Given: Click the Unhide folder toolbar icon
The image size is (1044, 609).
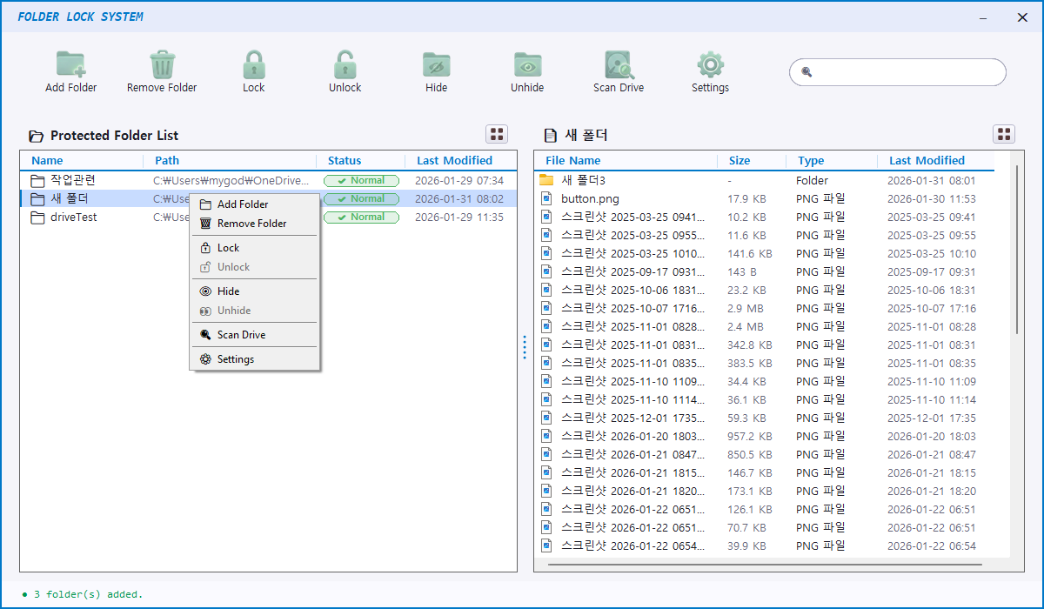Looking at the screenshot, I should click(527, 64).
